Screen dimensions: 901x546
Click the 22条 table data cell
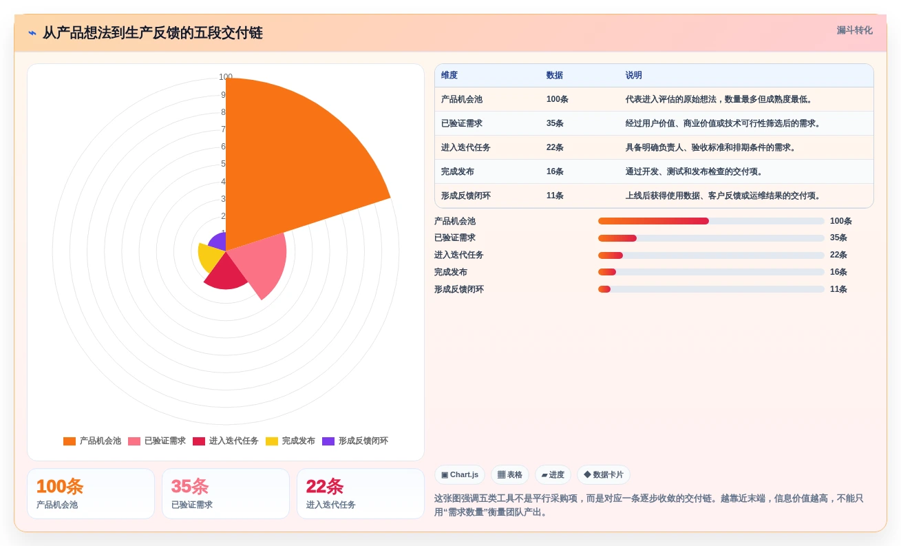click(x=555, y=147)
